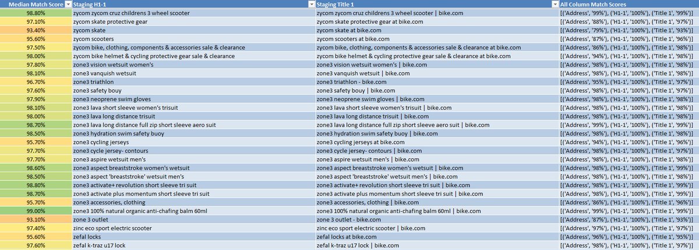
Task: Select H1-1 cell 'zone3 neoprene swim gloves'
Action: (x=194, y=99)
